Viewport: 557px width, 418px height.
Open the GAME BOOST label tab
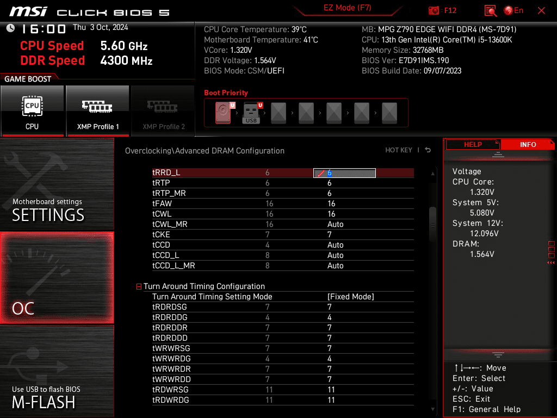tap(28, 79)
